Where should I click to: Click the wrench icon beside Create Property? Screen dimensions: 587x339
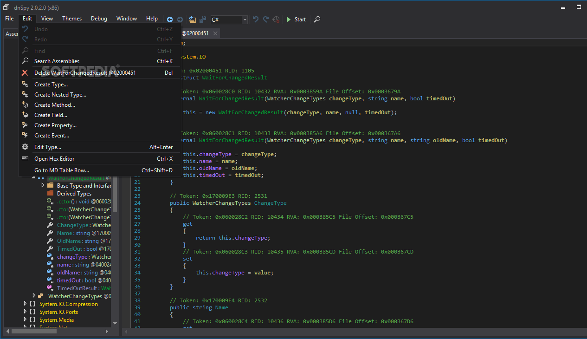click(x=25, y=125)
